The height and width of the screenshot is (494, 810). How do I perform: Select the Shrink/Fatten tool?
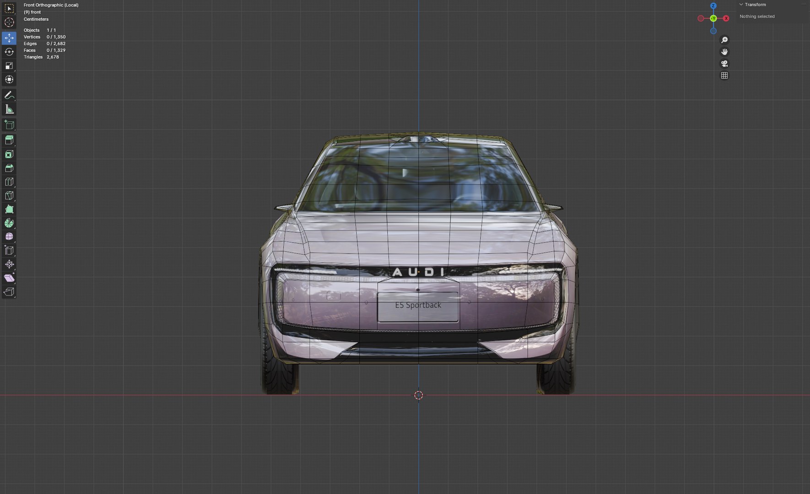click(x=9, y=264)
